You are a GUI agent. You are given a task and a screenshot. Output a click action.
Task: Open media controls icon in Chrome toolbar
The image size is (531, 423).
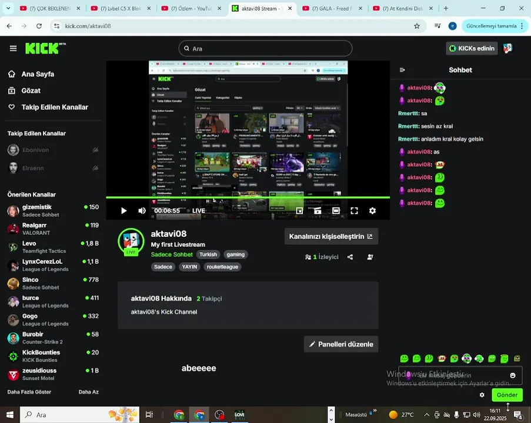point(438,26)
